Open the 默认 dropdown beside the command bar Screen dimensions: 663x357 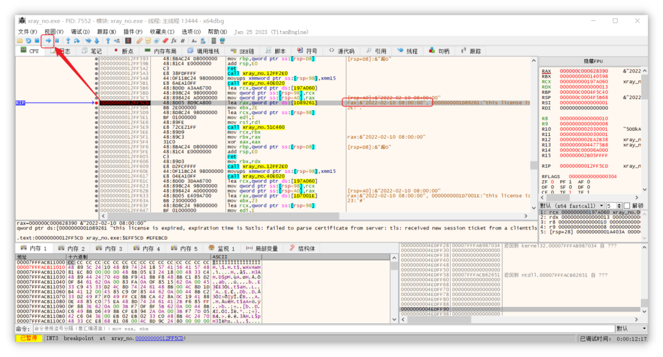[x=631, y=328]
